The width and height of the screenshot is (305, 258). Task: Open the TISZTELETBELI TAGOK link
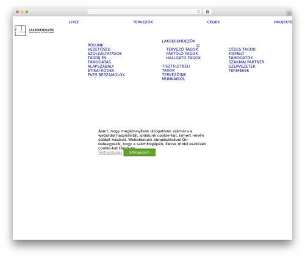(x=176, y=68)
